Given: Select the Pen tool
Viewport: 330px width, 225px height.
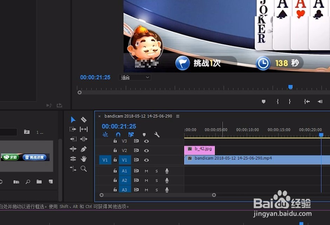Looking at the screenshot, I should (83, 149).
